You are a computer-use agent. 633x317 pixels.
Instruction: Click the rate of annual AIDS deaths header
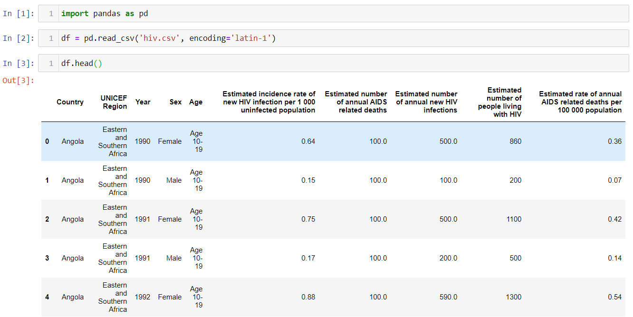(580, 102)
